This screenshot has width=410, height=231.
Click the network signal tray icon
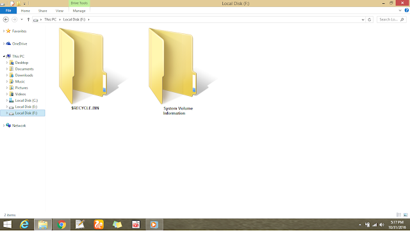pos(375,225)
